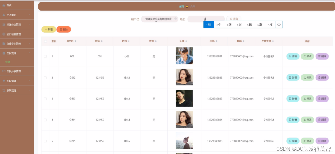Sort the table by 手机
This screenshot has height=154, width=335.
click(217, 41)
